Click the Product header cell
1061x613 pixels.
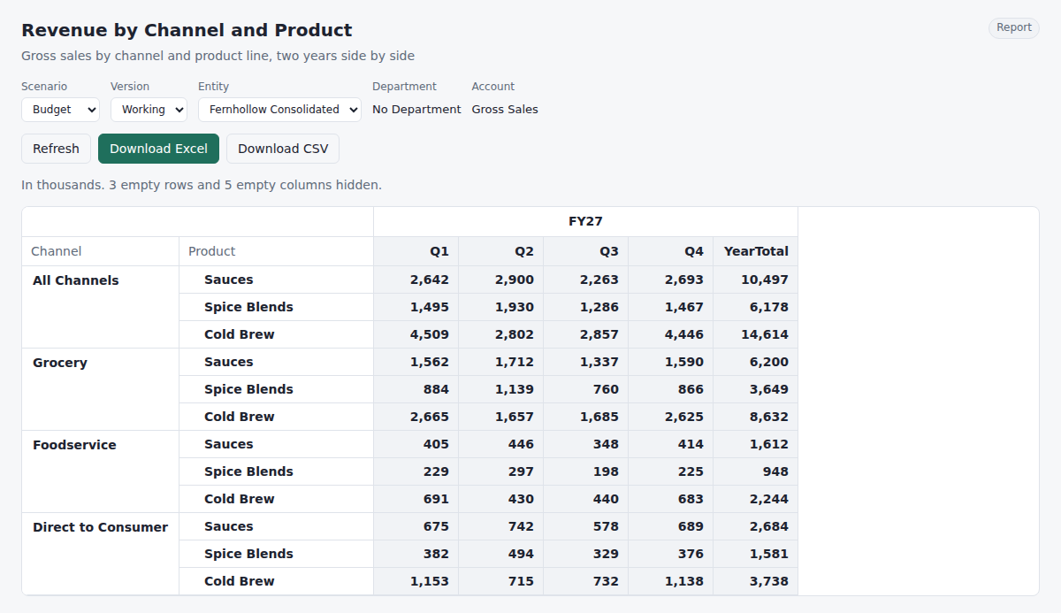click(277, 251)
